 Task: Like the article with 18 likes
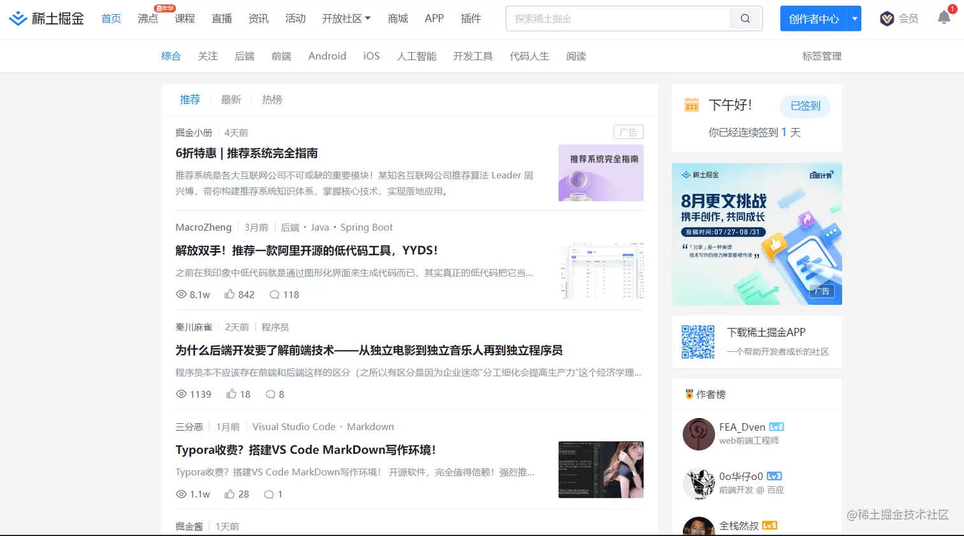[231, 394]
